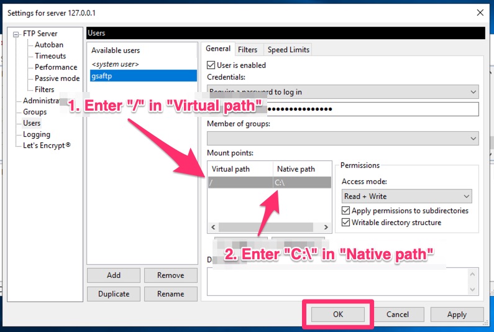This screenshot has width=494, height=332.
Task: Click Add to create a user
Action: coord(114,275)
